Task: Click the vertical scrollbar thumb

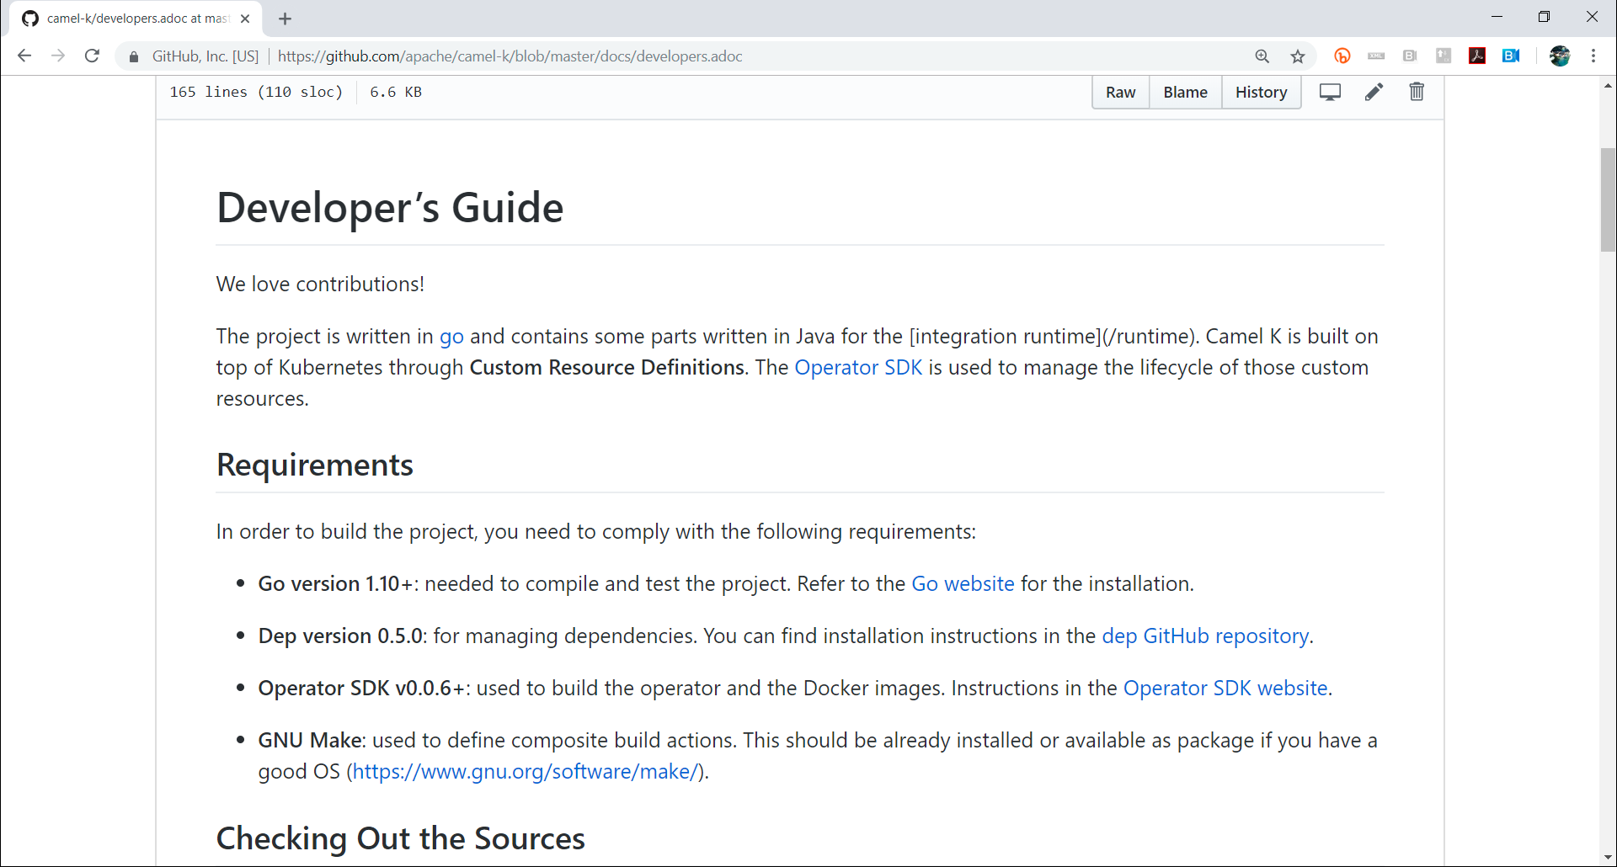Action: tap(1608, 199)
